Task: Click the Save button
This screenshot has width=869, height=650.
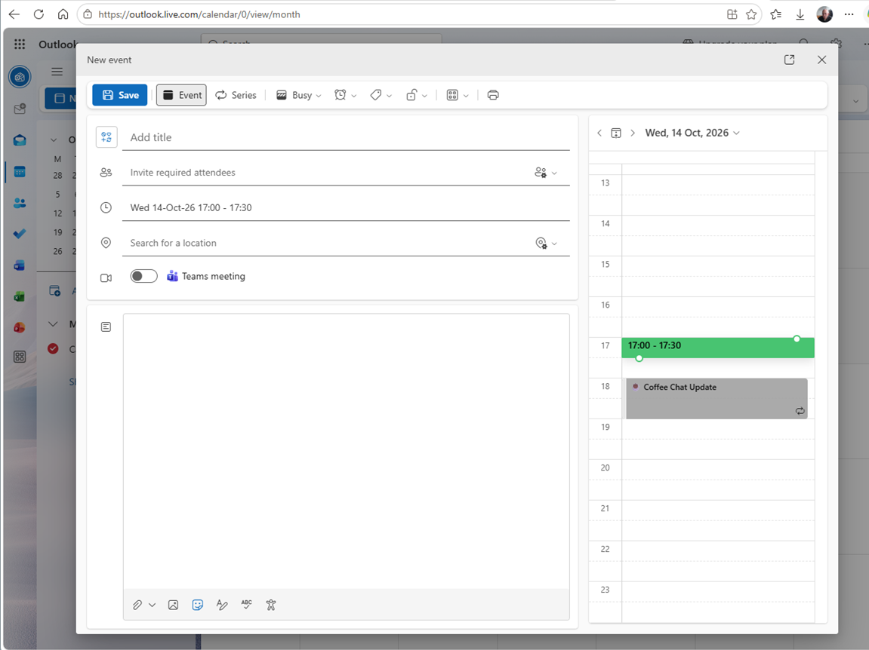Action: [120, 95]
